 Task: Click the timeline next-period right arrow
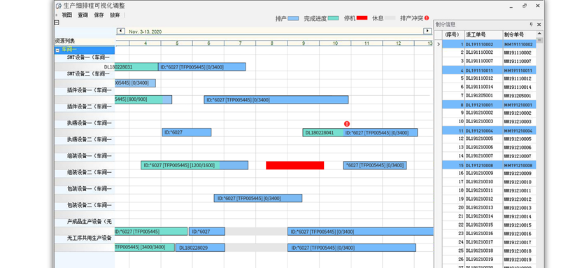click(427, 31)
